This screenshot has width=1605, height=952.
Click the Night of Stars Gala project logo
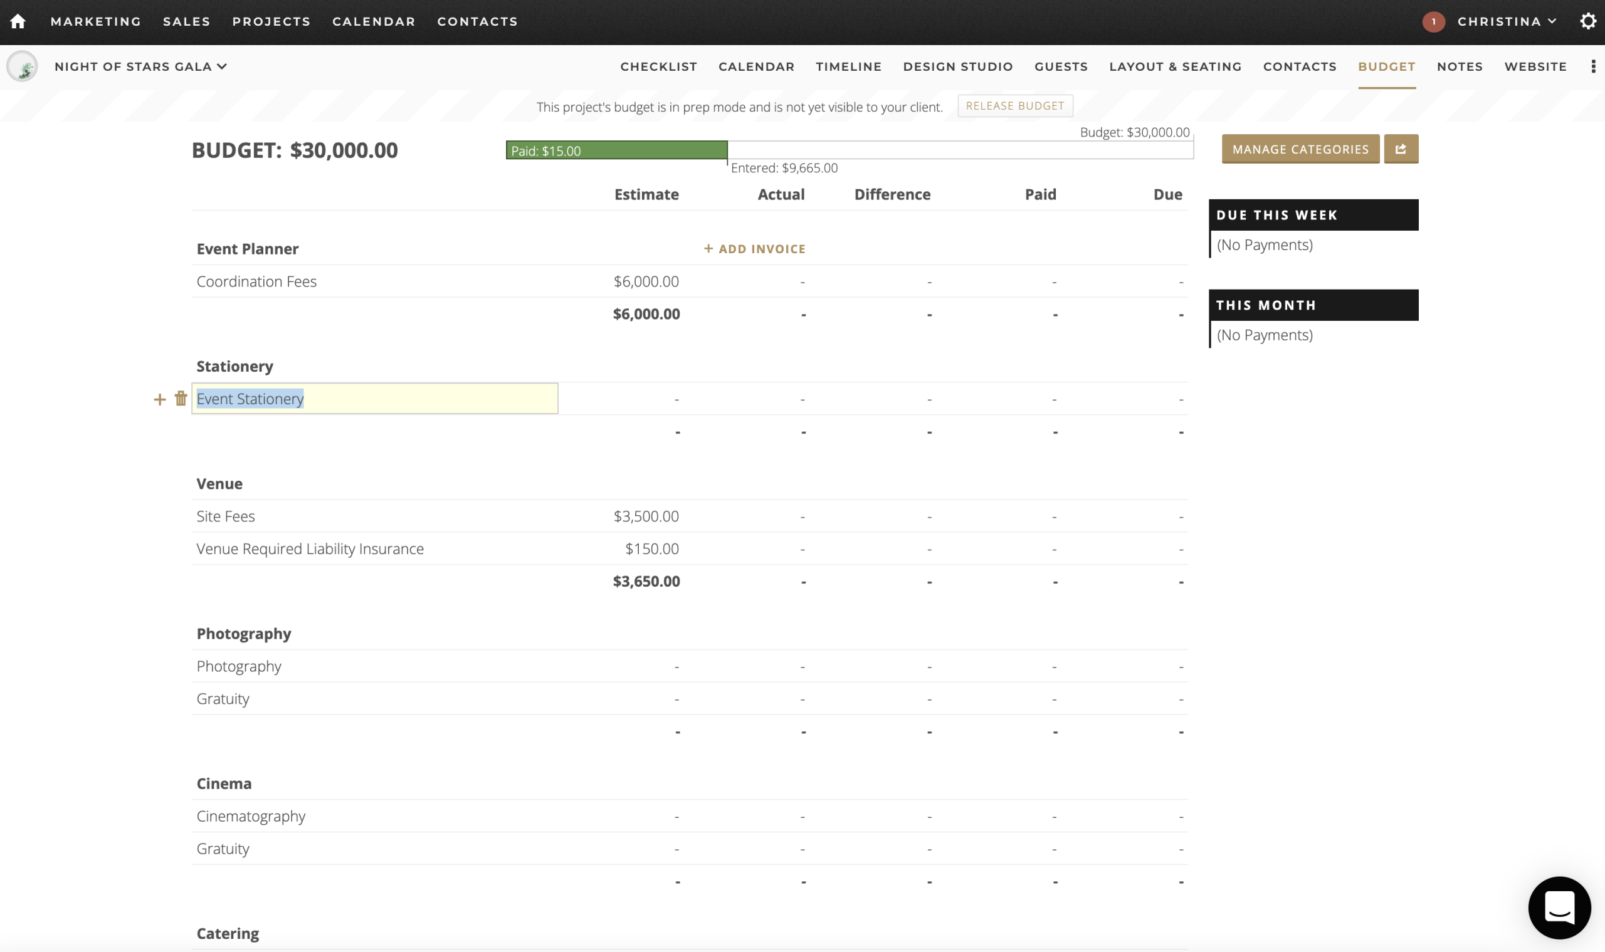[x=23, y=66]
